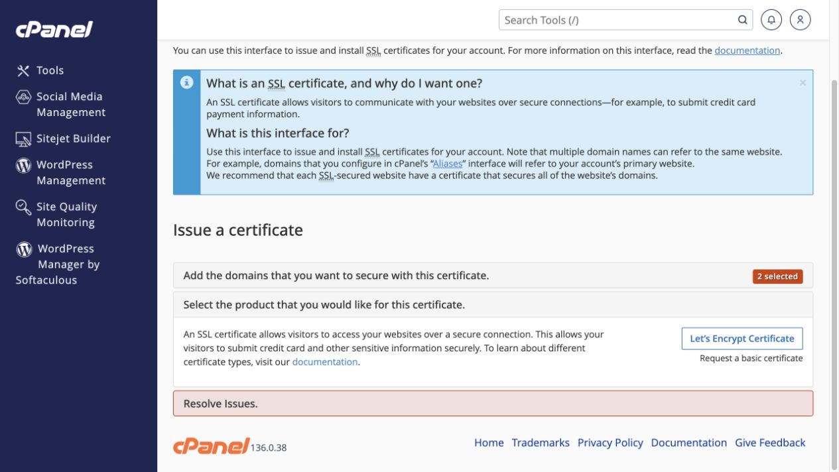The height and width of the screenshot is (472, 839).
Task: Click the Site Quality Monitoring magnifier icon
Action: 23,207
